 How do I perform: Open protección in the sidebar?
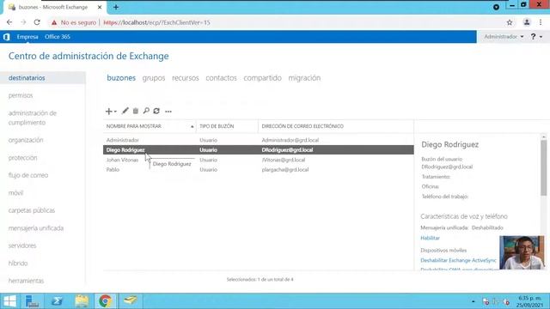coord(23,158)
